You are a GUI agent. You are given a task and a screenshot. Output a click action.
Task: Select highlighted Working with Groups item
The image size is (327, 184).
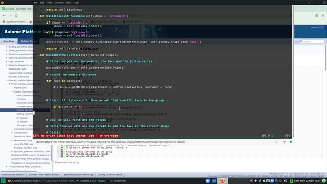tap(25, 110)
